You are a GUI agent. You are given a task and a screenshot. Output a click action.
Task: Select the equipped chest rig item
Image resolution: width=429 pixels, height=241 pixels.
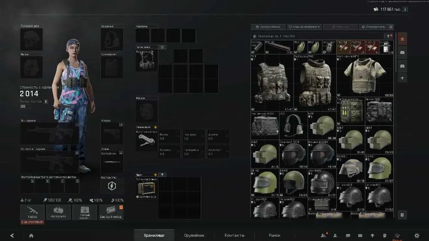coord(147,61)
